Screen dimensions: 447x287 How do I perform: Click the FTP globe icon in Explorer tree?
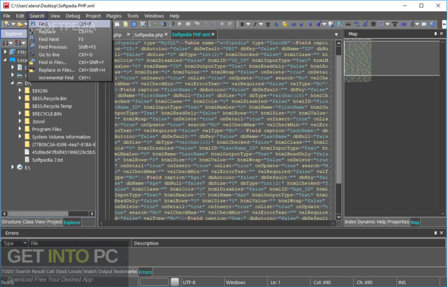12,52
